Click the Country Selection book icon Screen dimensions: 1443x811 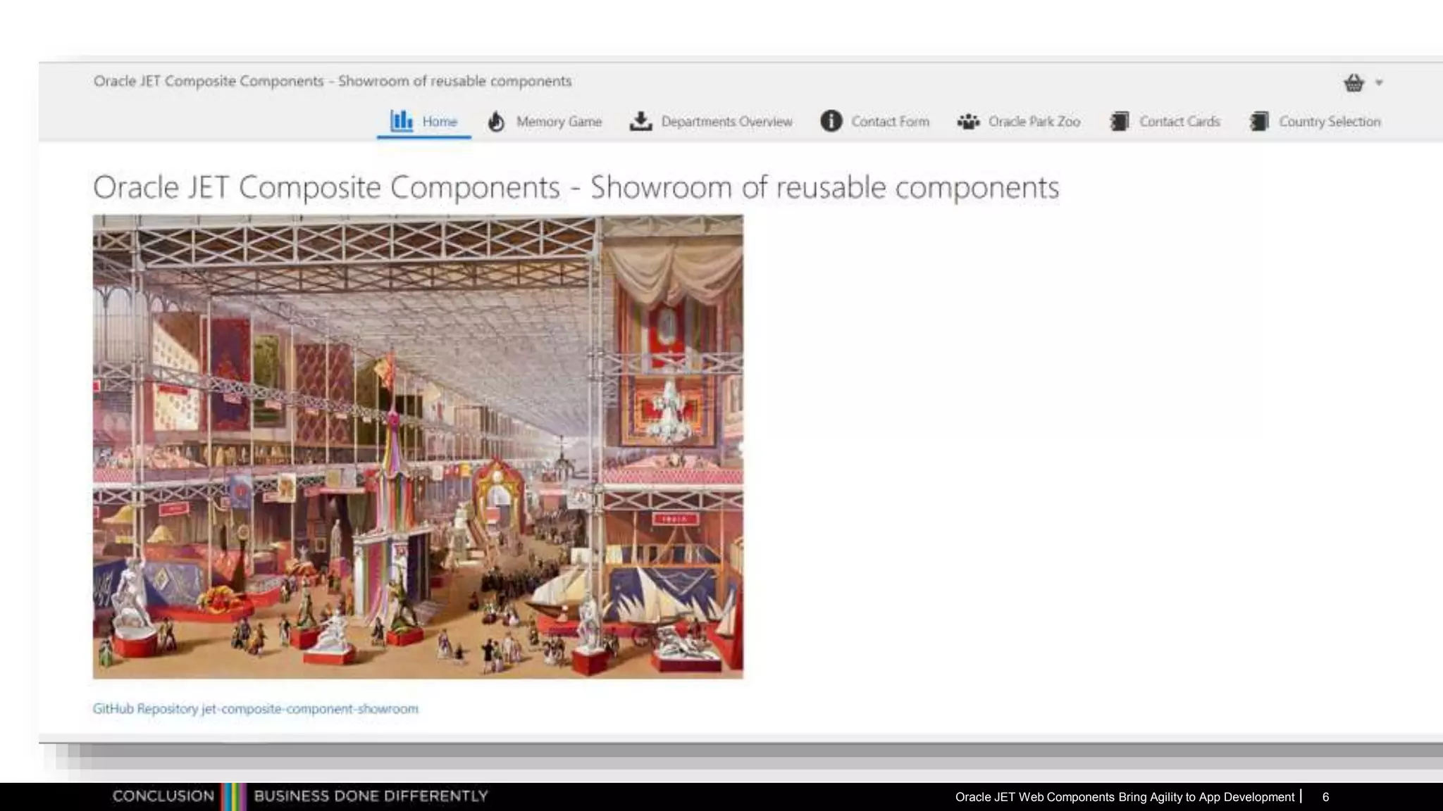(x=1259, y=121)
